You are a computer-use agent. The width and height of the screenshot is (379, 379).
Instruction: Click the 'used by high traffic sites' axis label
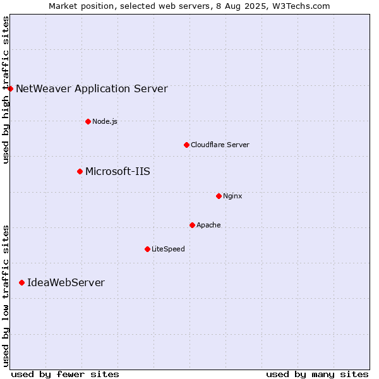pyautogui.click(x=6, y=90)
